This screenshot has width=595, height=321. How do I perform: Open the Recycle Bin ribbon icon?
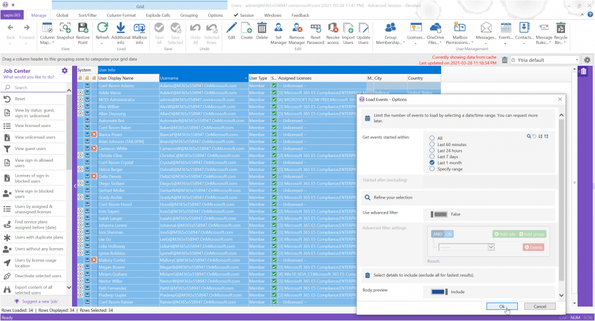click(561, 28)
